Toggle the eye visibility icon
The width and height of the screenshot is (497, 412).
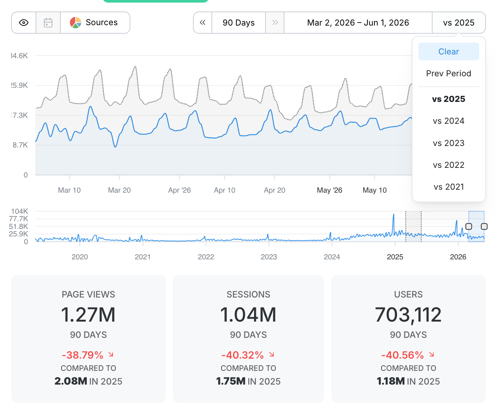(x=24, y=23)
